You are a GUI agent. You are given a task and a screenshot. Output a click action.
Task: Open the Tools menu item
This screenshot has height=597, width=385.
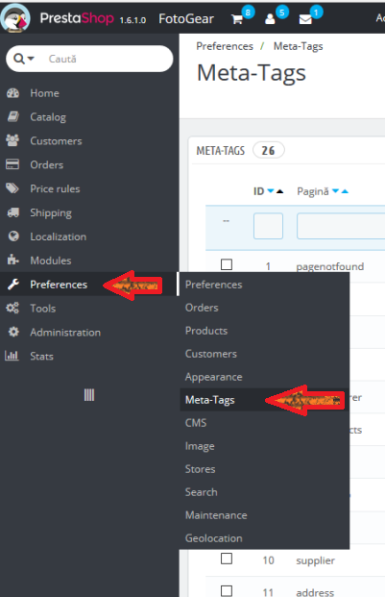[43, 309]
